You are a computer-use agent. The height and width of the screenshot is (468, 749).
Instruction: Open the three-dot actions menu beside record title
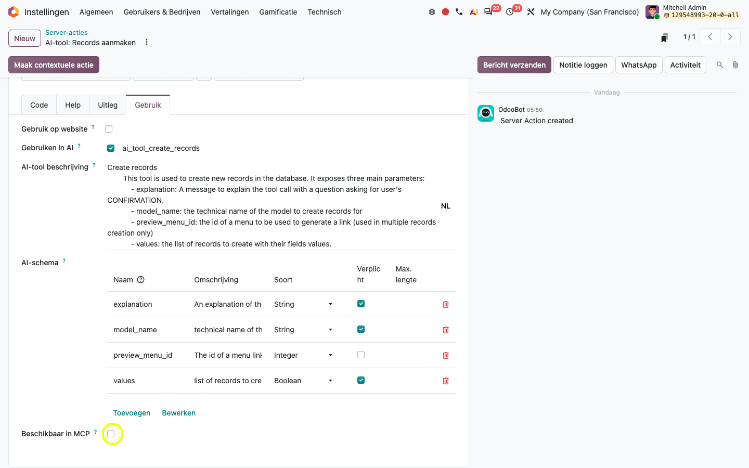(147, 42)
